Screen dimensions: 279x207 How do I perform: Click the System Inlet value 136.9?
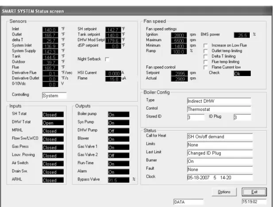[x=50, y=46]
